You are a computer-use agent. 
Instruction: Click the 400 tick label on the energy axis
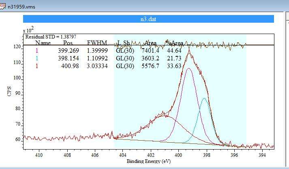[x=179, y=155]
